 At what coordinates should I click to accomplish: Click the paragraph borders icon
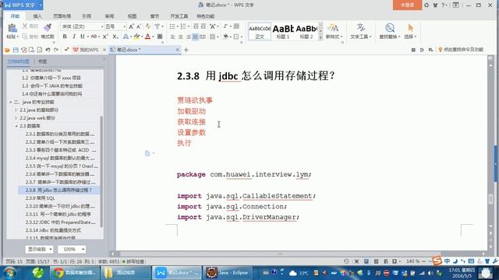coord(236,37)
